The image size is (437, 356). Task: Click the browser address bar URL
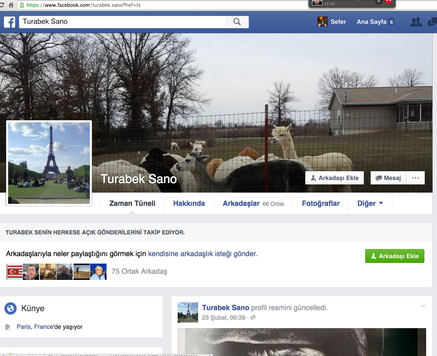[83, 5]
